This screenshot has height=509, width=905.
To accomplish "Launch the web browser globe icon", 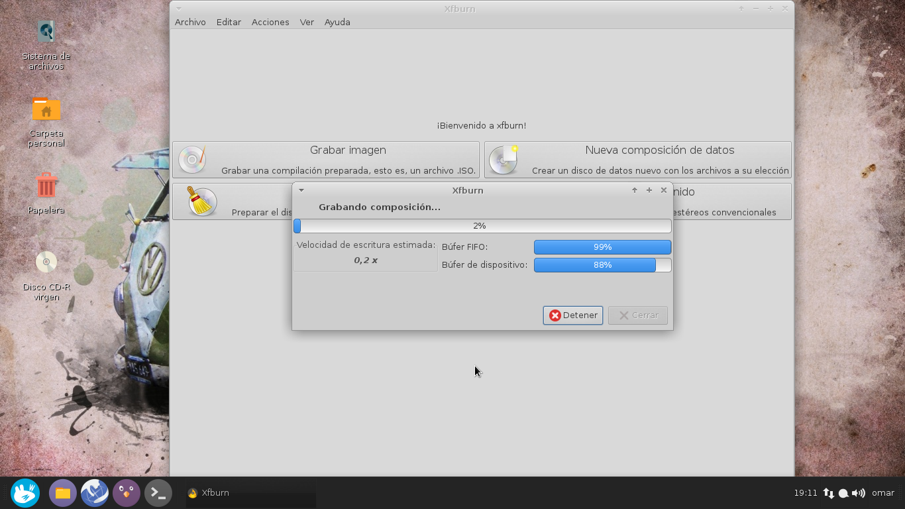I will click(x=94, y=493).
